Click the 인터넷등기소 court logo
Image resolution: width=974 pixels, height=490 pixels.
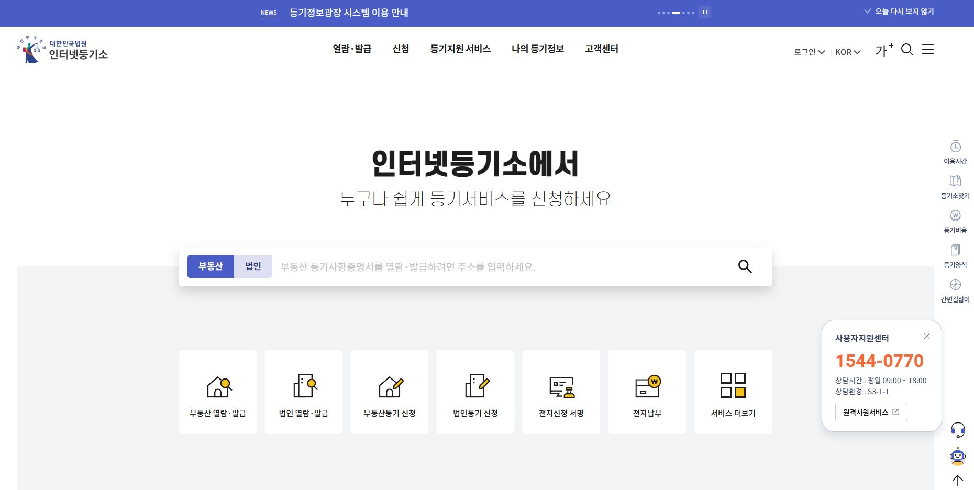coord(62,50)
